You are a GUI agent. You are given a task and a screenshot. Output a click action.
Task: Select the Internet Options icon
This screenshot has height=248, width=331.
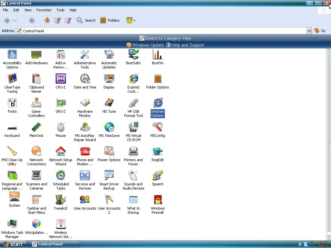[x=158, y=103]
